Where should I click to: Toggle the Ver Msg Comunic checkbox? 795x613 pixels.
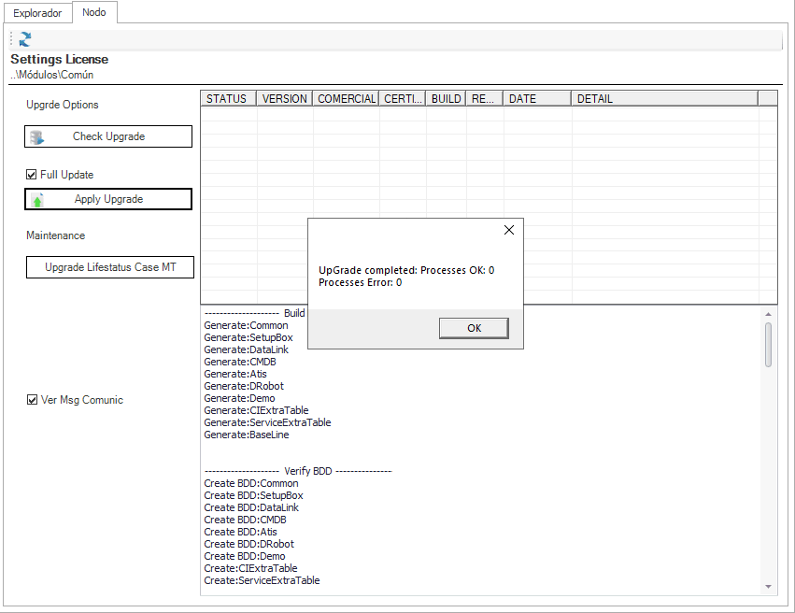point(32,400)
